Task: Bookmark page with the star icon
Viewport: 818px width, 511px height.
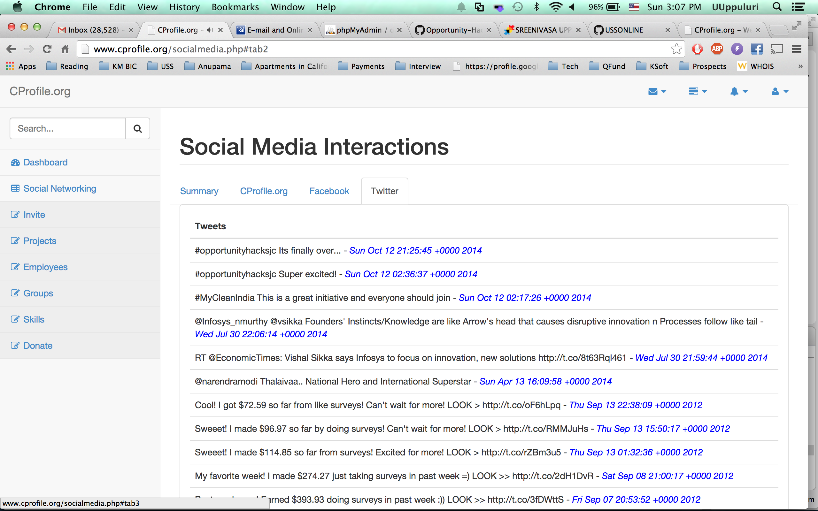Action: coord(676,49)
